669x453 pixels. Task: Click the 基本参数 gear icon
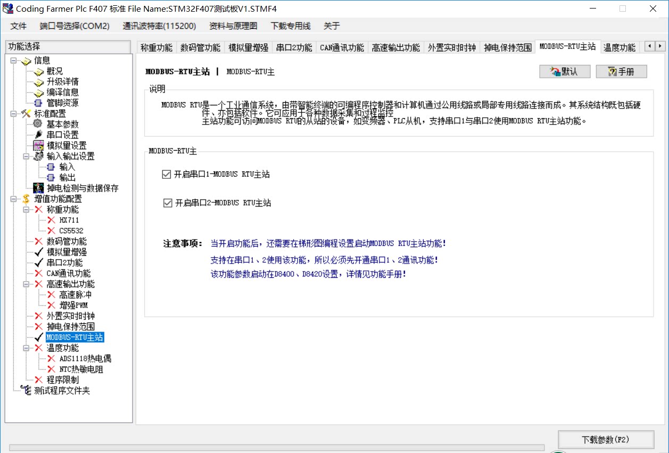coord(38,124)
